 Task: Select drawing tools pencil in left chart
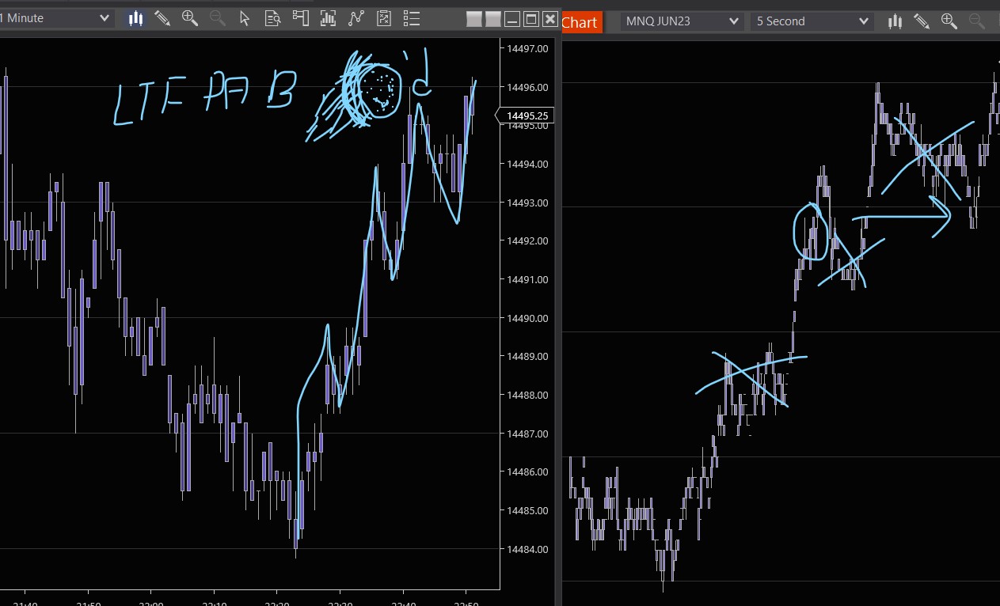162,17
